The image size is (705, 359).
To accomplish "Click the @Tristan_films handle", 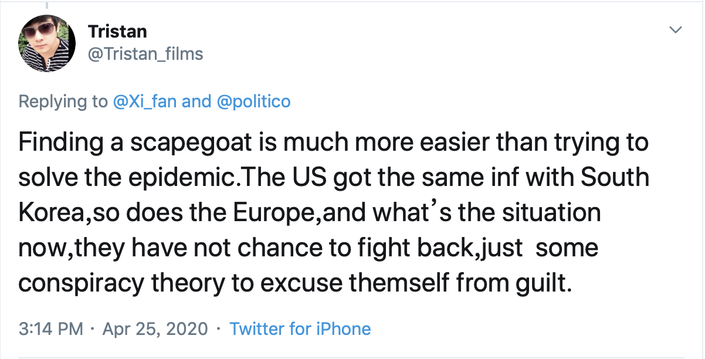I will [145, 55].
